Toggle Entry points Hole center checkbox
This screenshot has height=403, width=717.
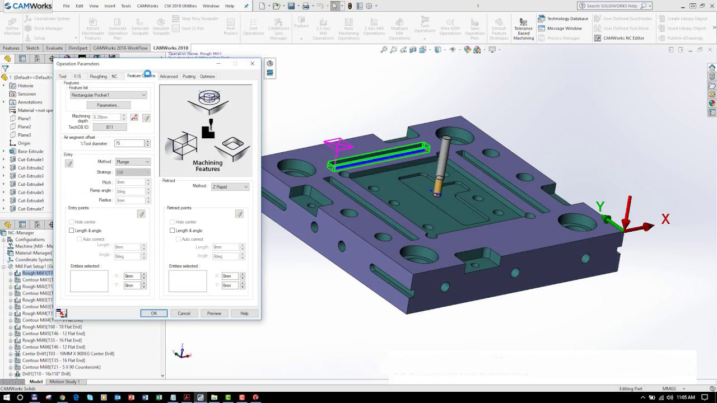(71, 222)
